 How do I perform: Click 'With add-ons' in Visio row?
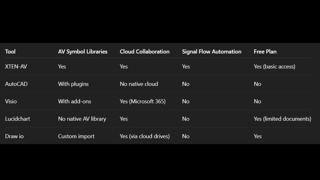tap(74, 101)
